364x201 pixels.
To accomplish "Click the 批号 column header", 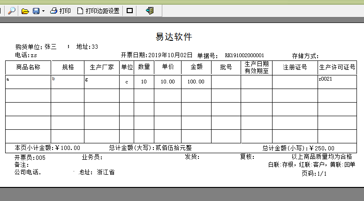I will click(x=226, y=67).
